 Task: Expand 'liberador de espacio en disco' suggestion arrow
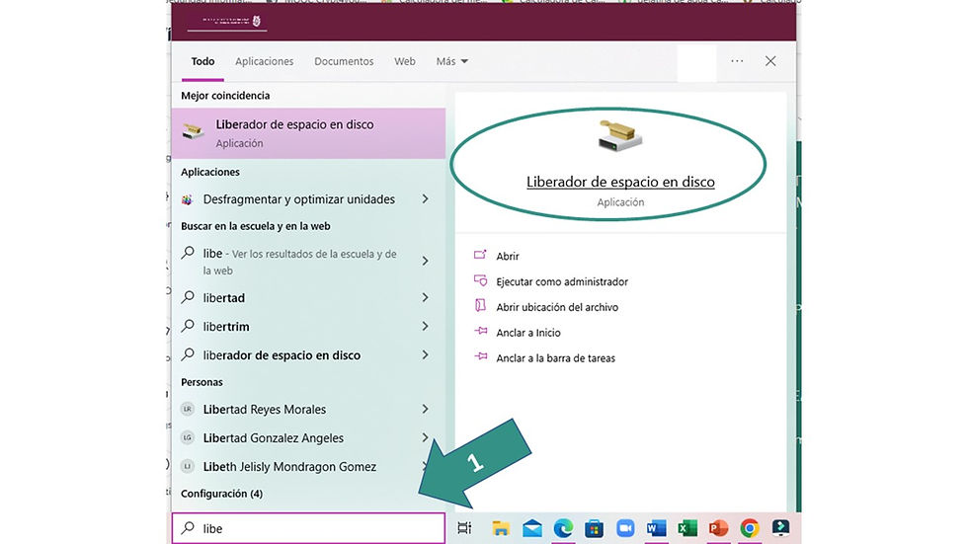tap(426, 354)
